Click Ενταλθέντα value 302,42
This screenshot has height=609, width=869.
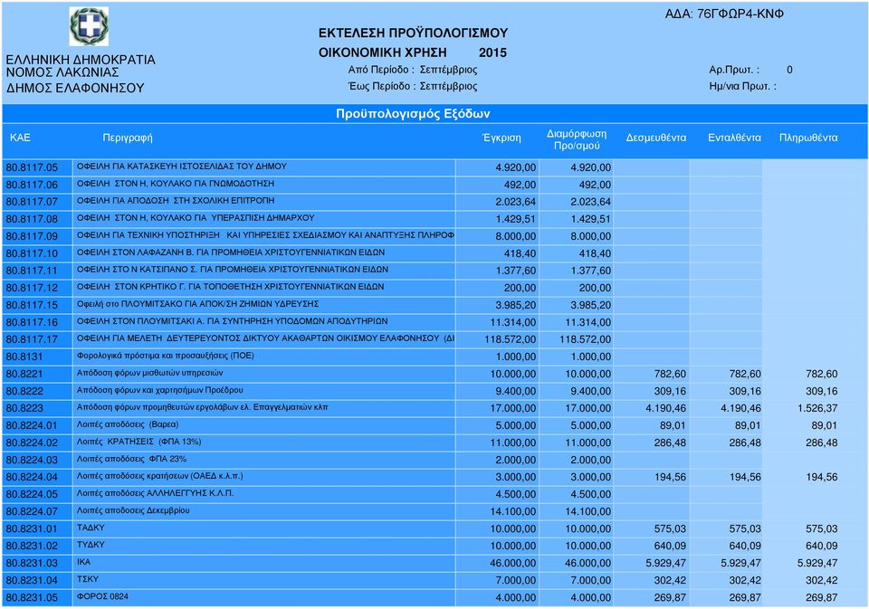pyautogui.click(x=745, y=580)
